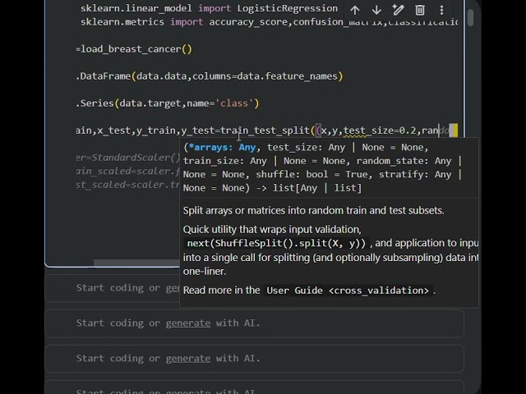This screenshot has width=526, height=394.
Task: Click the 'generate' link in the third empty cell
Action: click(x=188, y=358)
